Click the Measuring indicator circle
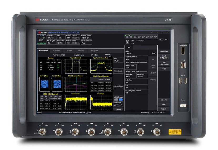 point(111,55)
